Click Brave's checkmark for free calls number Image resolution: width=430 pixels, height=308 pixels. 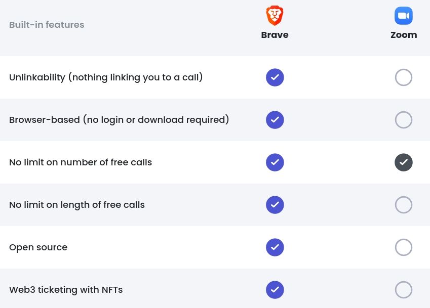(275, 162)
